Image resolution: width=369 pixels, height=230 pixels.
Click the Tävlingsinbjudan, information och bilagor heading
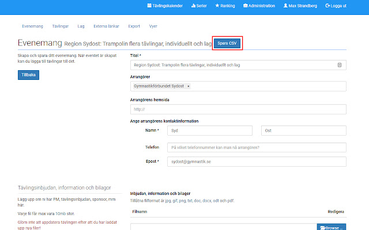pos(64,188)
